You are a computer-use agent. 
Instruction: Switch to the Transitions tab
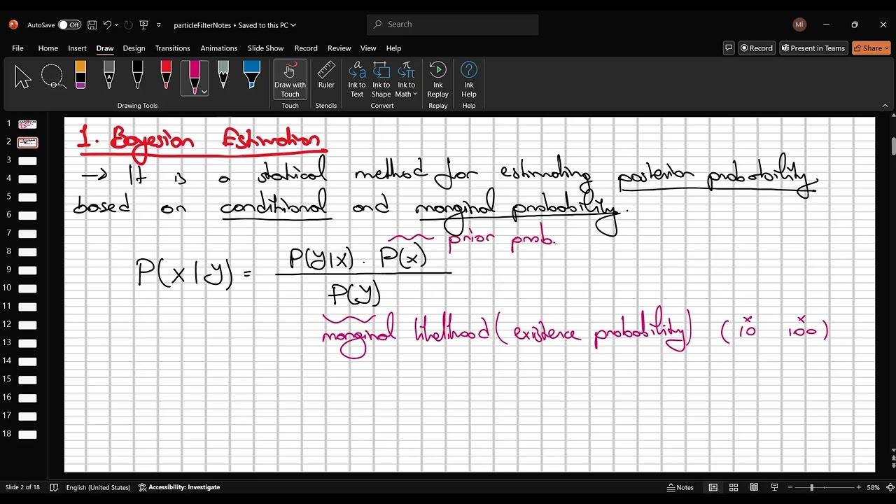172,48
